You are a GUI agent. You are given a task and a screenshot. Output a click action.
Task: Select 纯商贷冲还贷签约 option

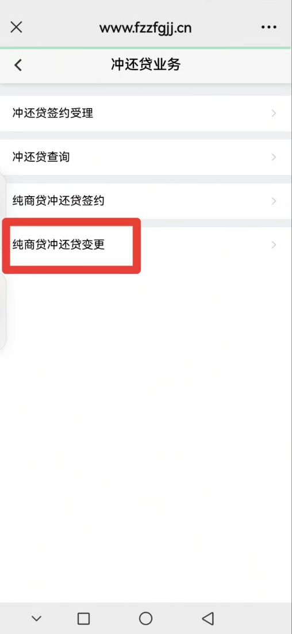coord(146,201)
